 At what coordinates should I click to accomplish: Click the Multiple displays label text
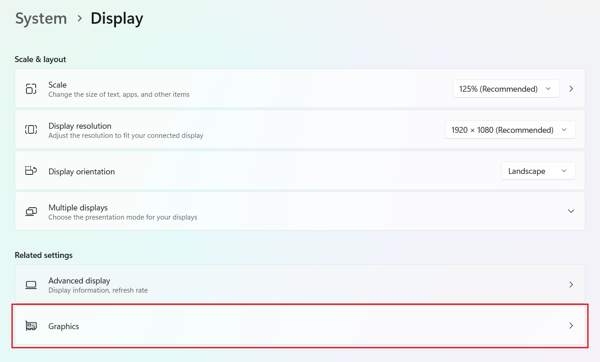[x=78, y=208]
